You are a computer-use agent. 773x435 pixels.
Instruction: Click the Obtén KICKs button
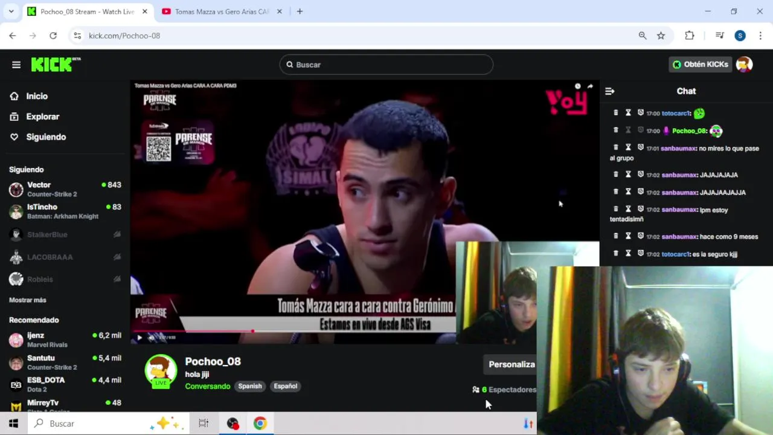(x=700, y=64)
